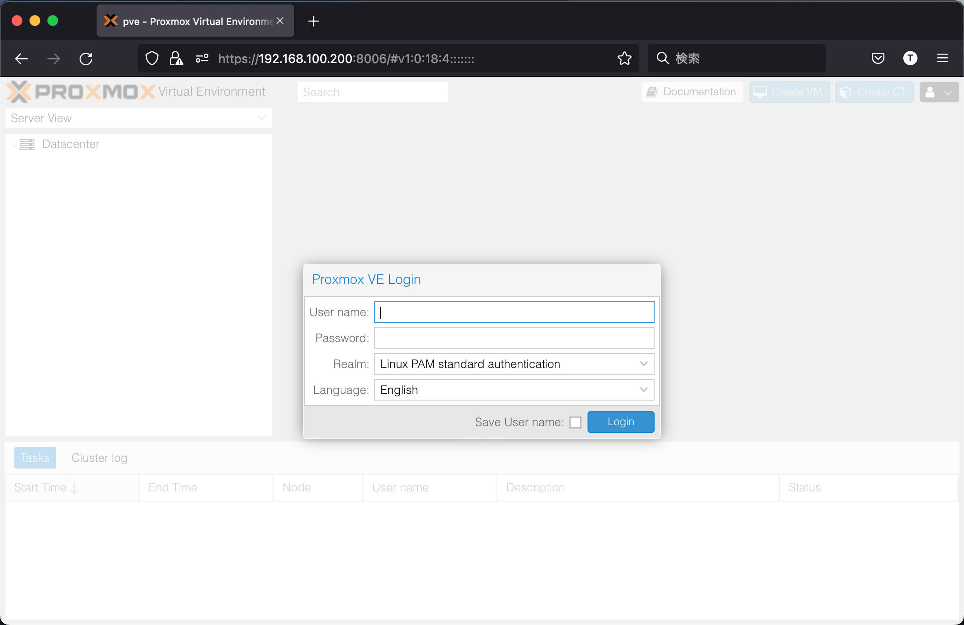The image size is (964, 625).
Task: Click the macOS green maximize window button
Action: 53,21
